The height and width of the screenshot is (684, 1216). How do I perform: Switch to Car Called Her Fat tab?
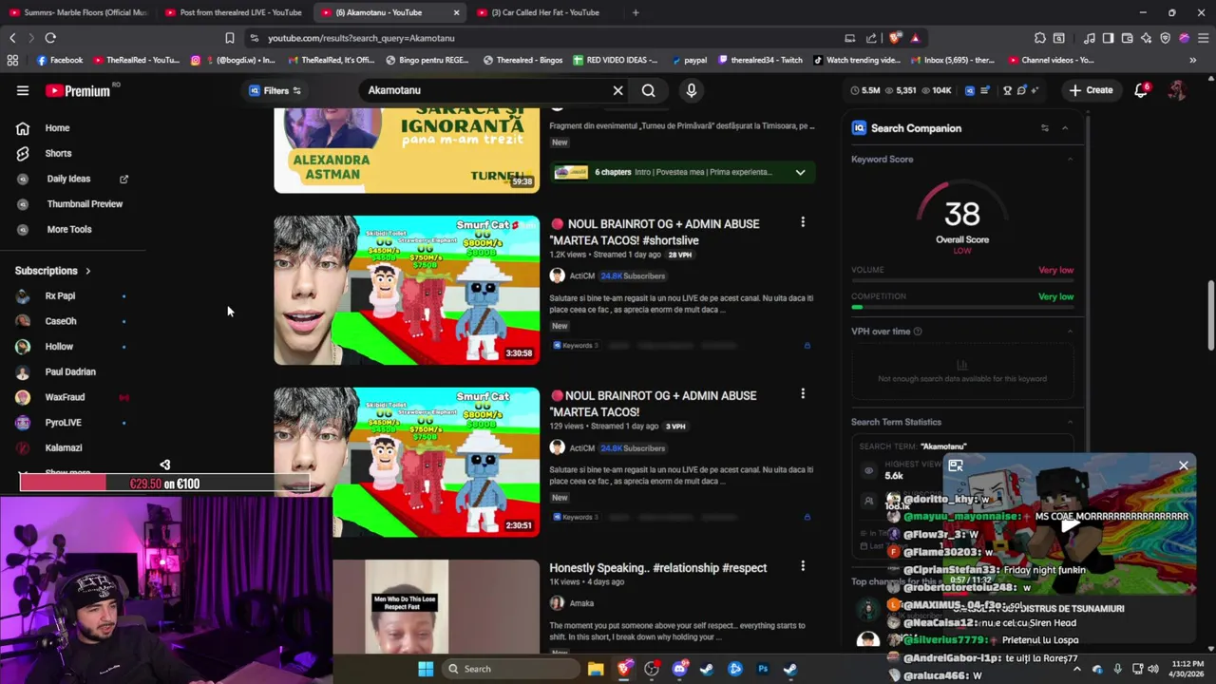coord(545,12)
